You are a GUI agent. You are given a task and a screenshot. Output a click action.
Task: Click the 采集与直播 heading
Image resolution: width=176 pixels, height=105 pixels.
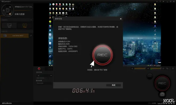click(19, 14)
